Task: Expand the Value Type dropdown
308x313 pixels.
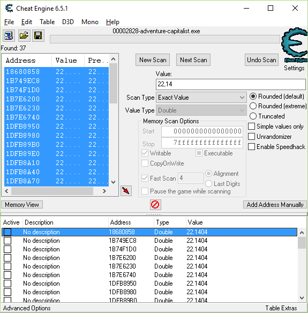Action: click(201, 110)
